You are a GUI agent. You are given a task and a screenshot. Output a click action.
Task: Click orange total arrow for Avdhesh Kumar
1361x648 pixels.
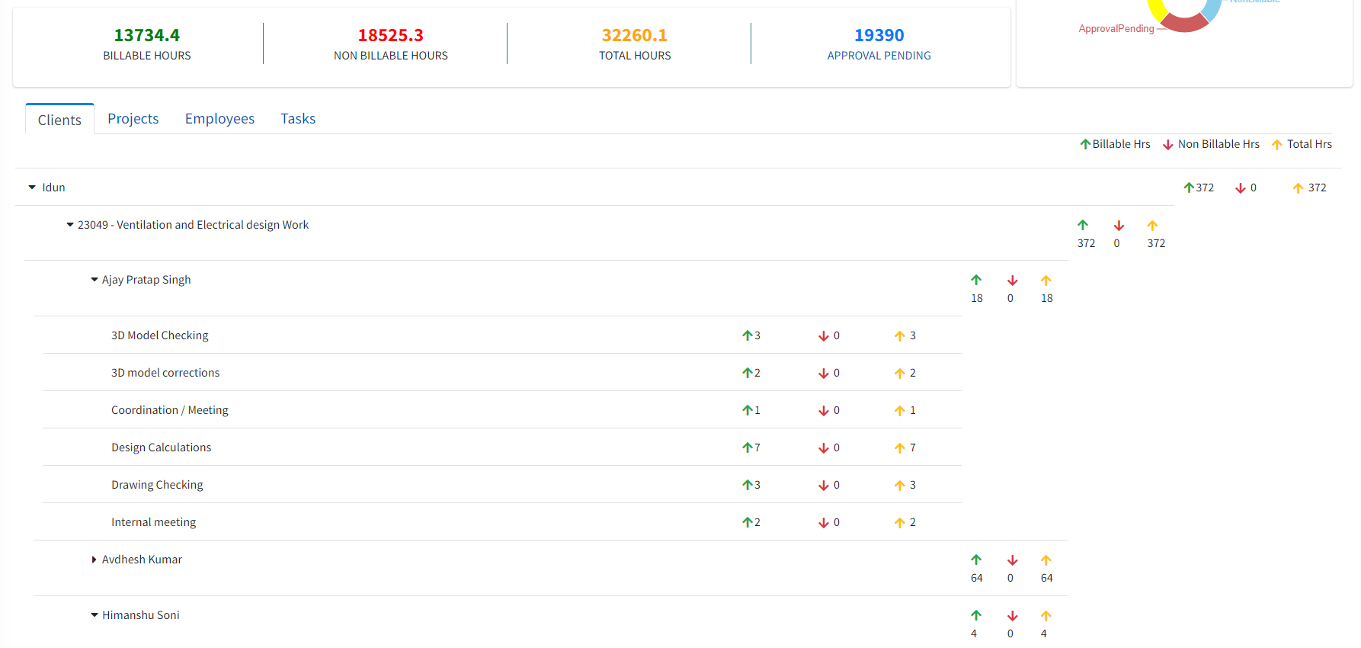tap(1046, 560)
